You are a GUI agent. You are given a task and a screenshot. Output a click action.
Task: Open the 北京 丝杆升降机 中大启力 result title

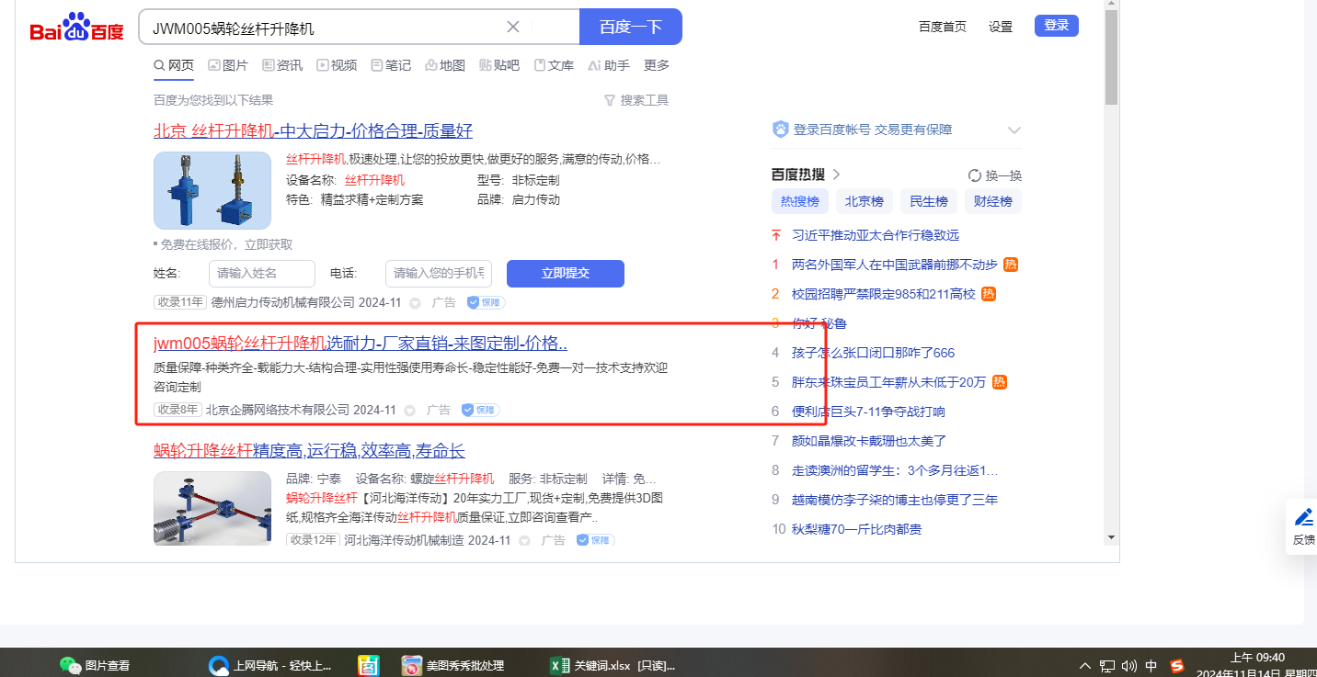(x=313, y=130)
